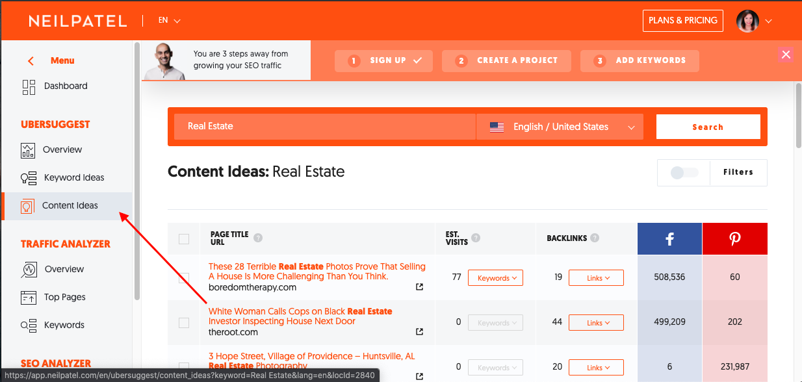Open Overview under Traffic Analyzer

click(x=64, y=270)
